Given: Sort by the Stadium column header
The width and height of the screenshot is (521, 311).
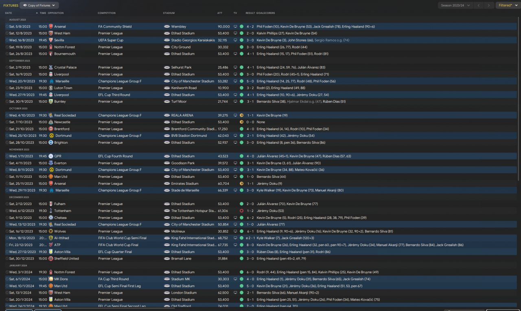Looking at the screenshot, I should pos(169,13).
